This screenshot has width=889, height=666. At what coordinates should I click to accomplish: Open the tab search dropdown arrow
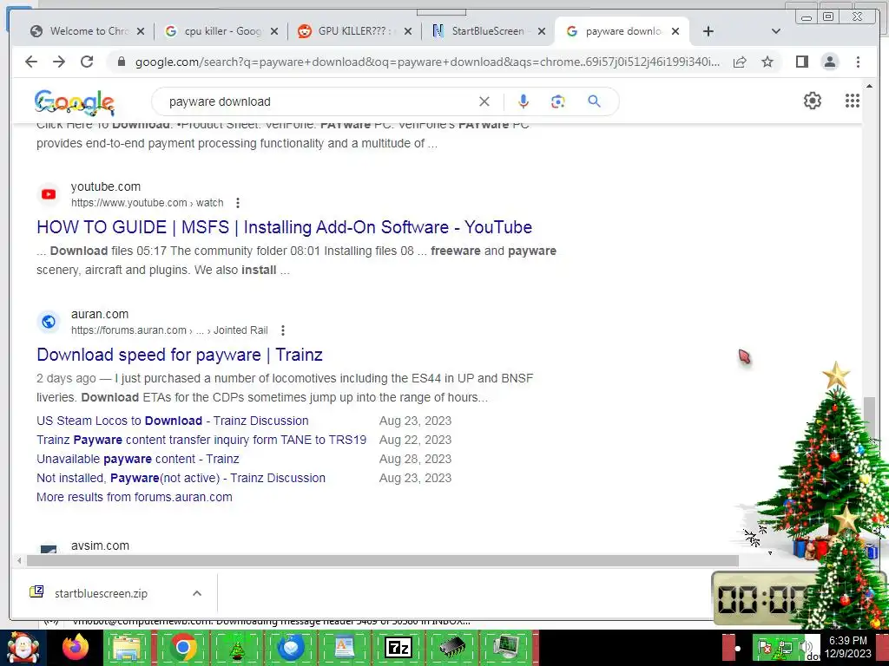pos(775,31)
